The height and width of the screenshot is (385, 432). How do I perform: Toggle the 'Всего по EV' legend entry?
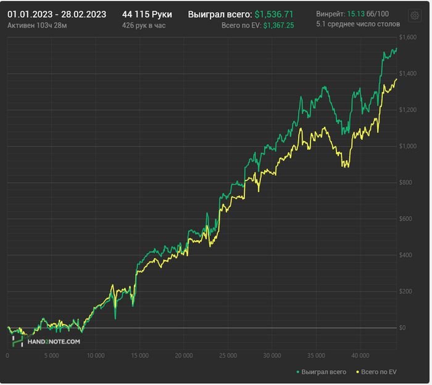tap(376, 372)
